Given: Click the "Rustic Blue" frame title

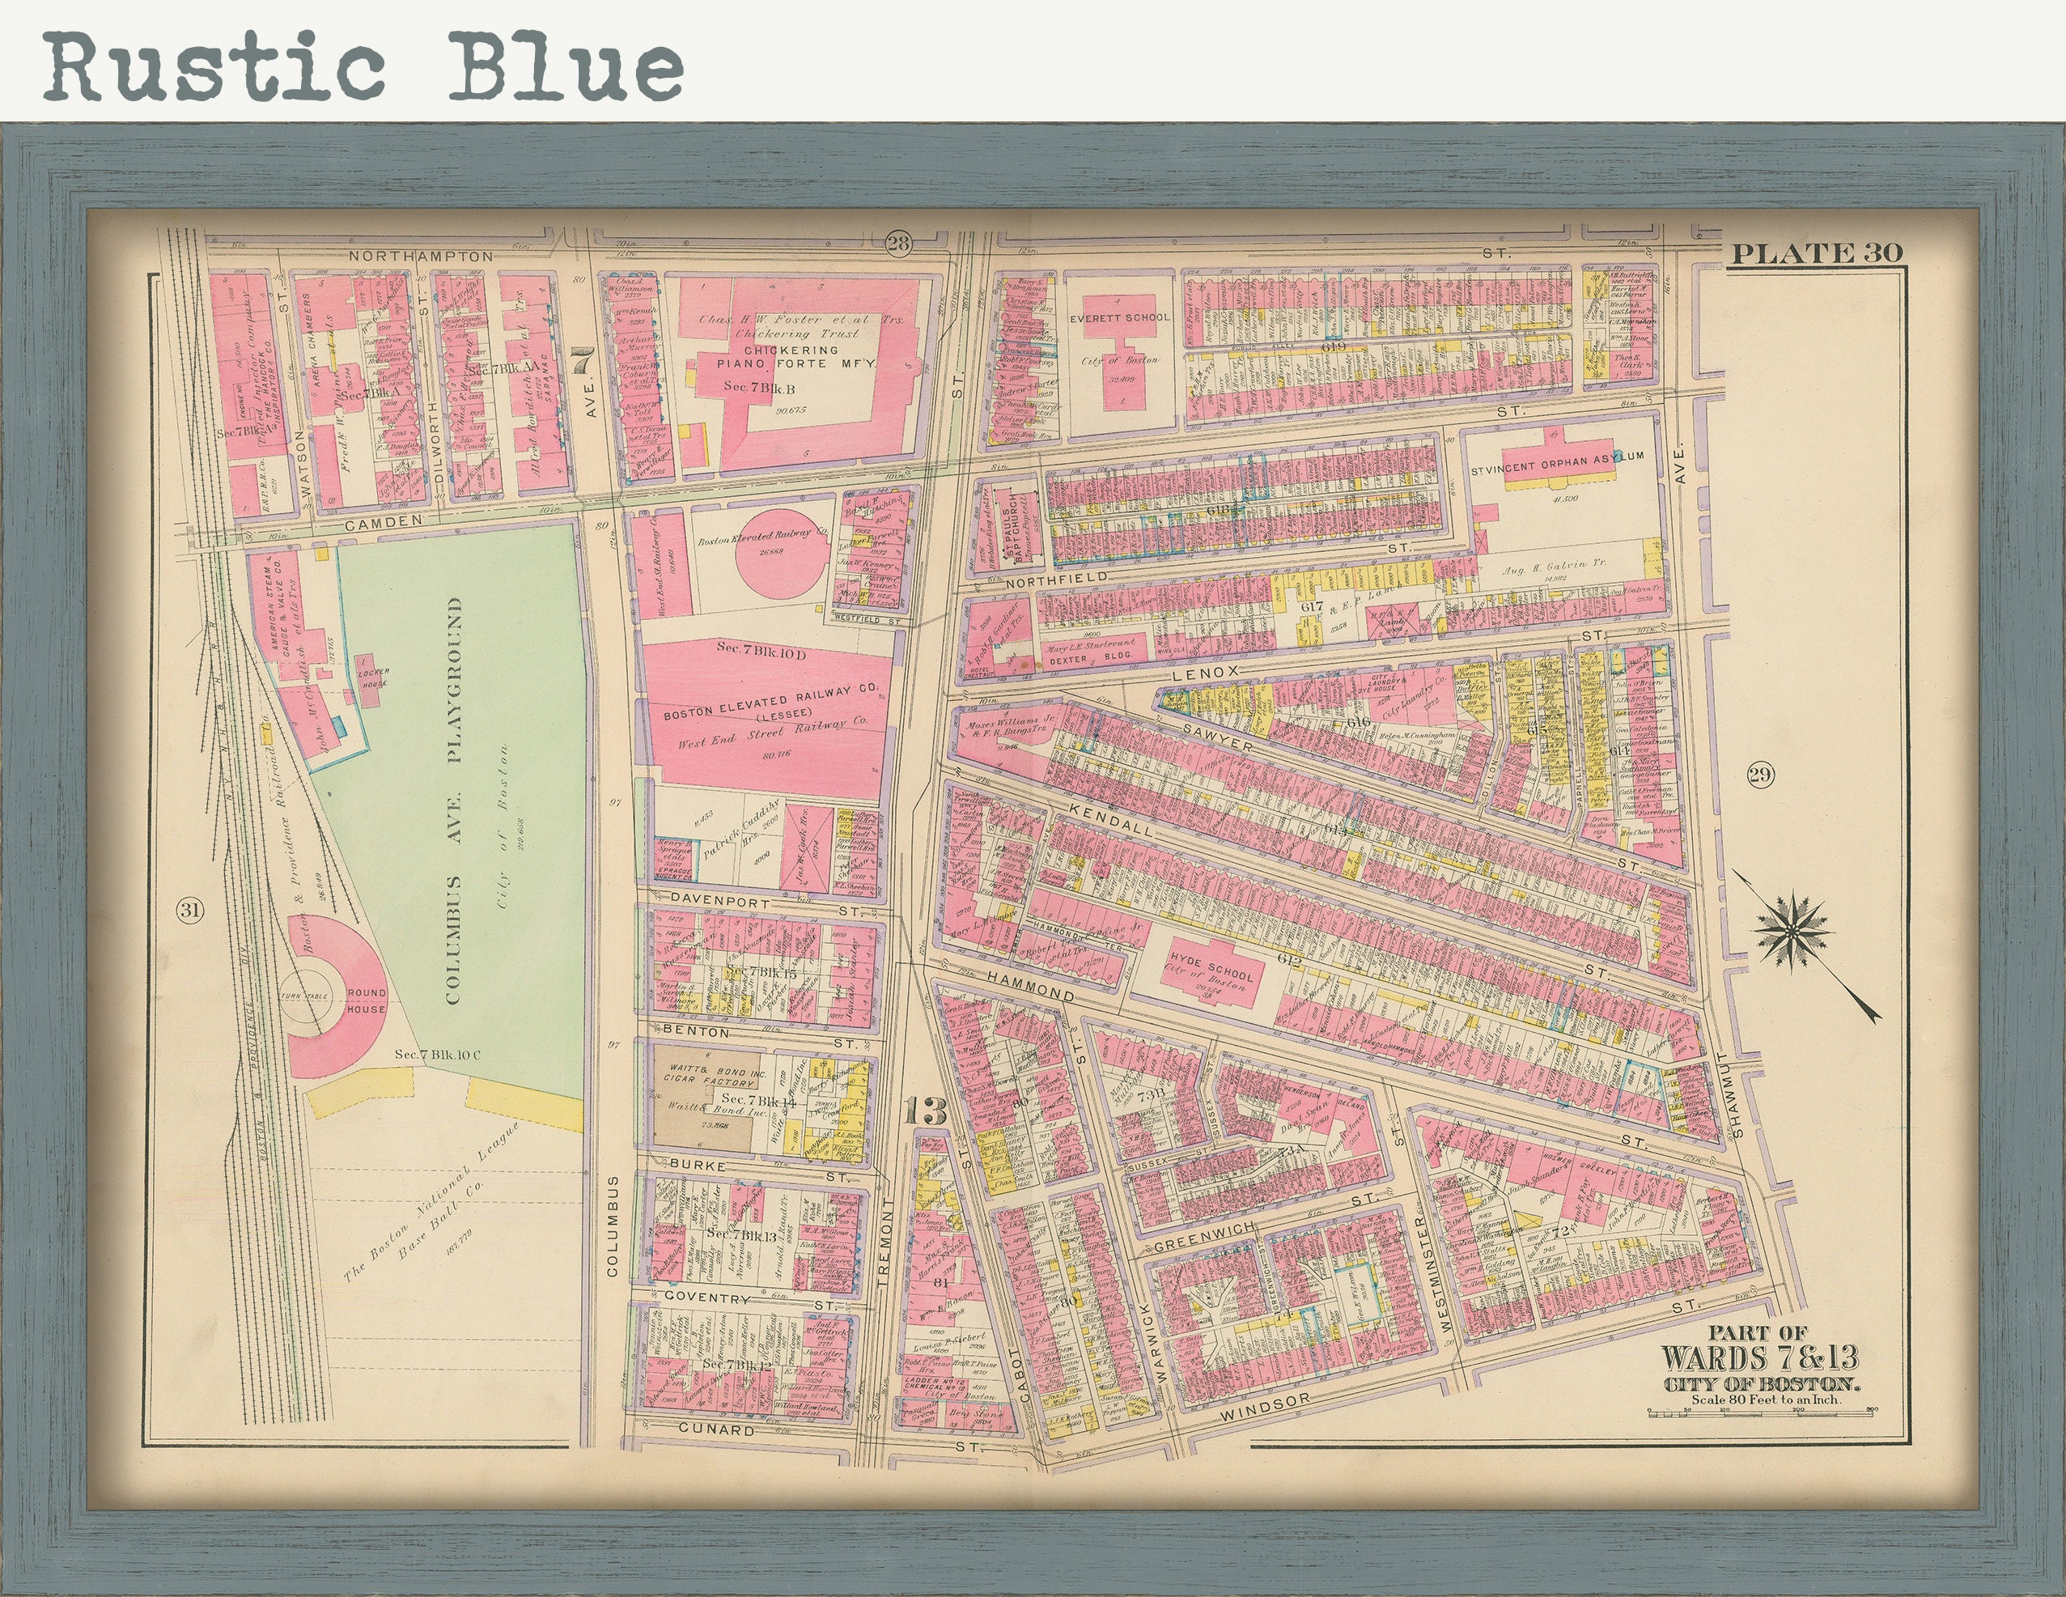Looking at the screenshot, I should [x=364, y=66].
